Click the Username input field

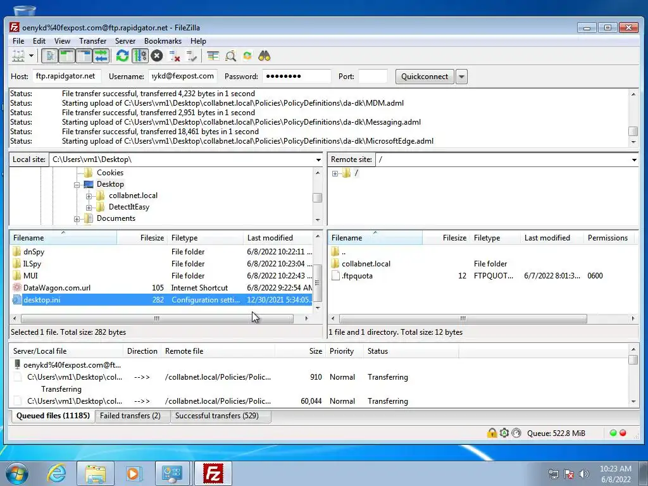[x=183, y=76]
